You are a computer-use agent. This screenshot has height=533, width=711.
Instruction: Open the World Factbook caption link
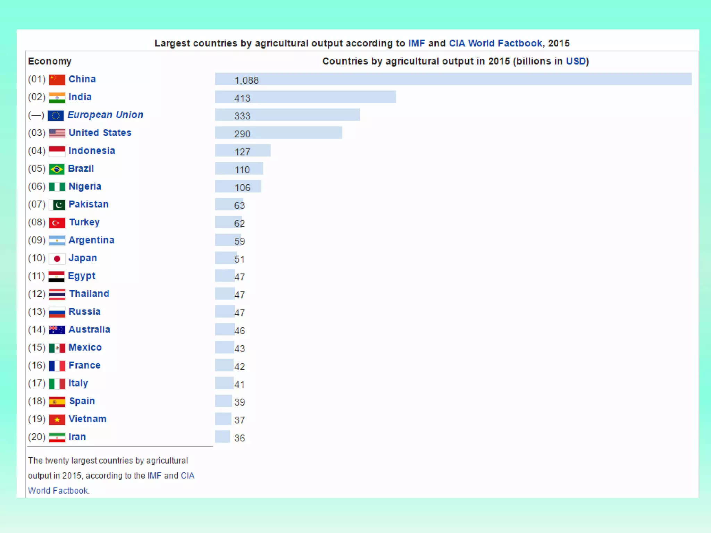point(58,491)
